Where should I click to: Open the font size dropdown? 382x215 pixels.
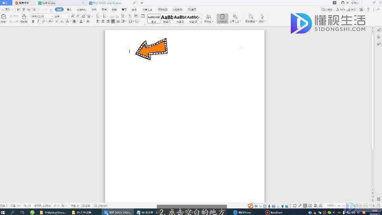pyautogui.click(x=68, y=16)
